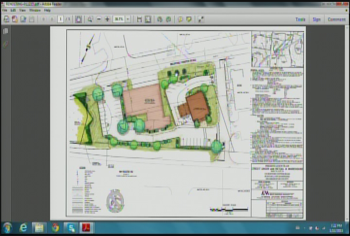Open the Sign pane
This screenshot has width=350, height=236.
tap(316, 19)
